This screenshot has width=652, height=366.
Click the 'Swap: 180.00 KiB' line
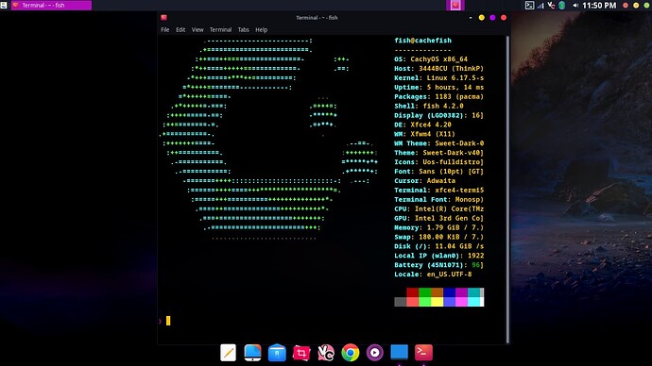(439, 237)
